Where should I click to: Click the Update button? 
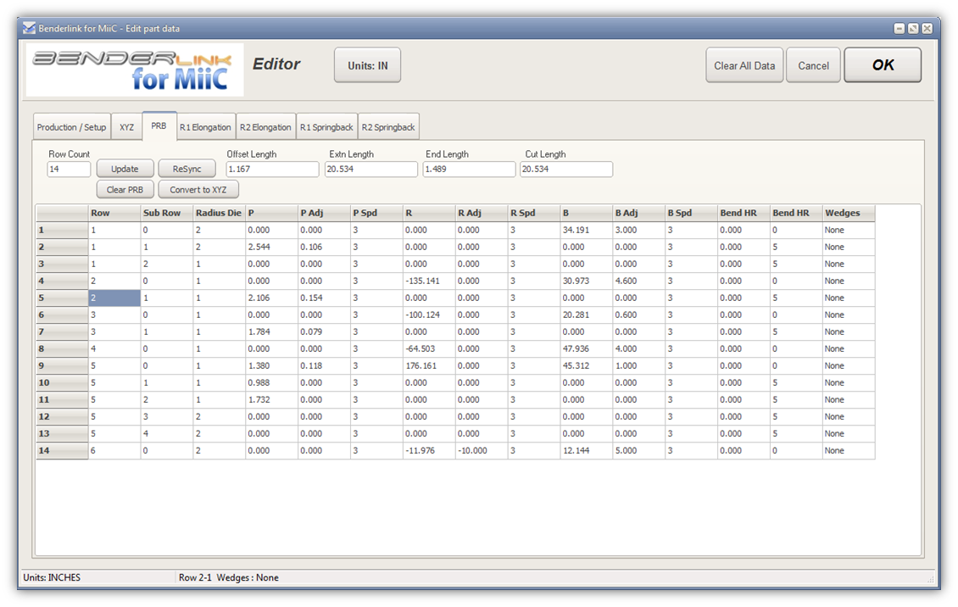[x=125, y=170]
